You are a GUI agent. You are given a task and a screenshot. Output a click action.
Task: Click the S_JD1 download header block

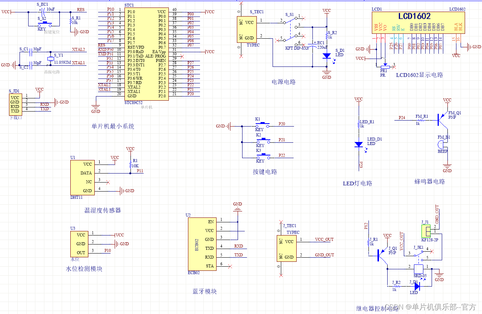[15, 104]
